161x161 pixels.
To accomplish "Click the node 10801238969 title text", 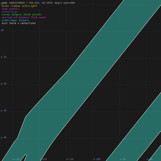I will (x=38, y=3).
